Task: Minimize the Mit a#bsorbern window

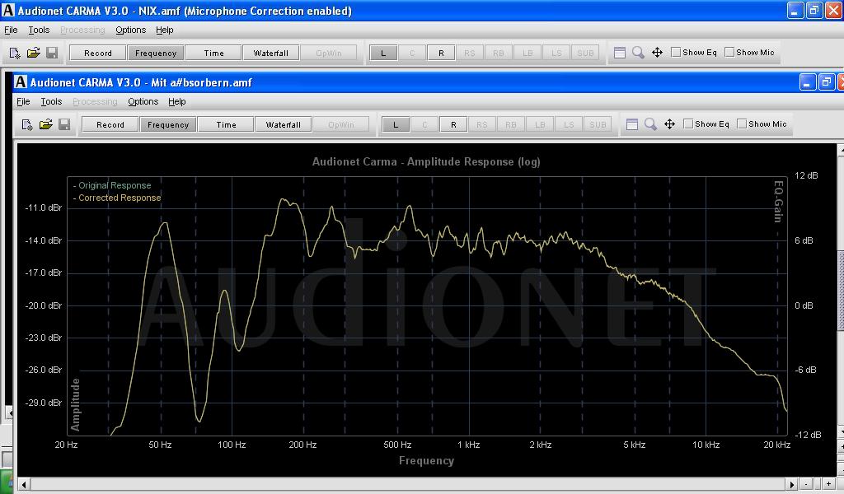Action: click(808, 82)
